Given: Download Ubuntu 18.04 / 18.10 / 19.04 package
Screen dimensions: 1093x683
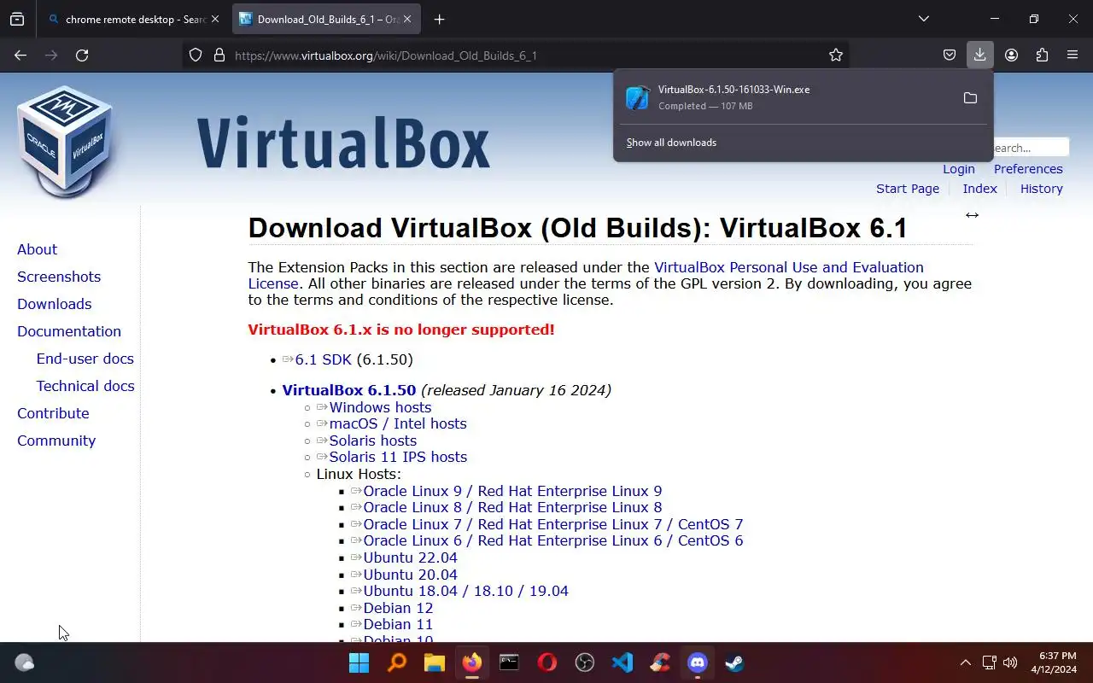Looking at the screenshot, I should coord(466,591).
